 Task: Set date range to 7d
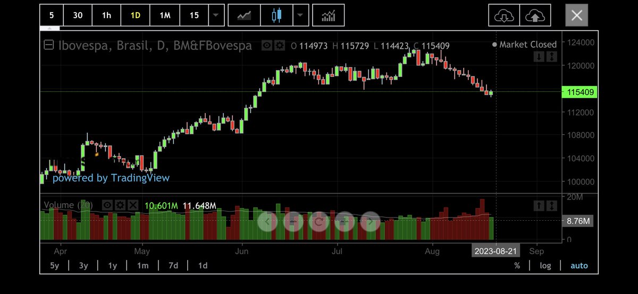[173, 265]
